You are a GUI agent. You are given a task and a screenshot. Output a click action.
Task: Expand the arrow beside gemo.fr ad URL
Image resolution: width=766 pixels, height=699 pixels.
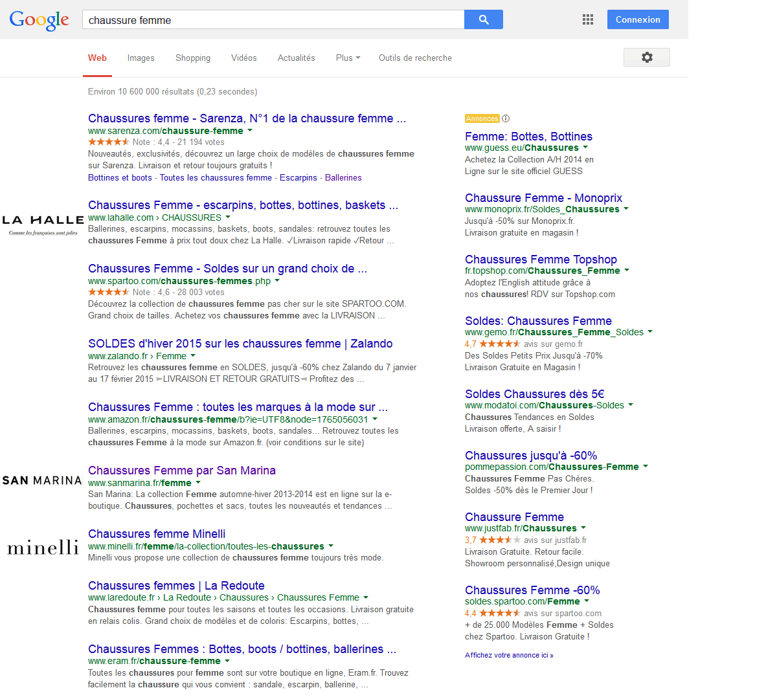click(x=650, y=331)
